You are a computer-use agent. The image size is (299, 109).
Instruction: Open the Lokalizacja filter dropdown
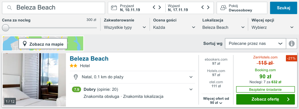pyautogui.click(x=224, y=27)
